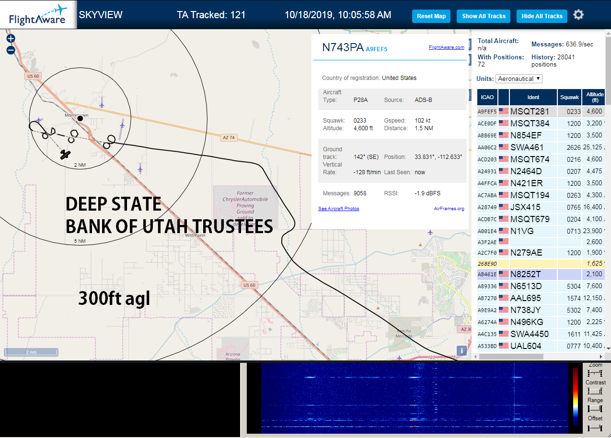Select the AAL695 aircraft row

pos(541,298)
